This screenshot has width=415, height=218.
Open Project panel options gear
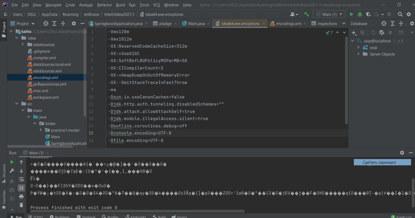click(x=74, y=23)
